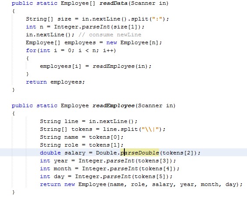Click the "\\|" regex string literal

pos(150,129)
